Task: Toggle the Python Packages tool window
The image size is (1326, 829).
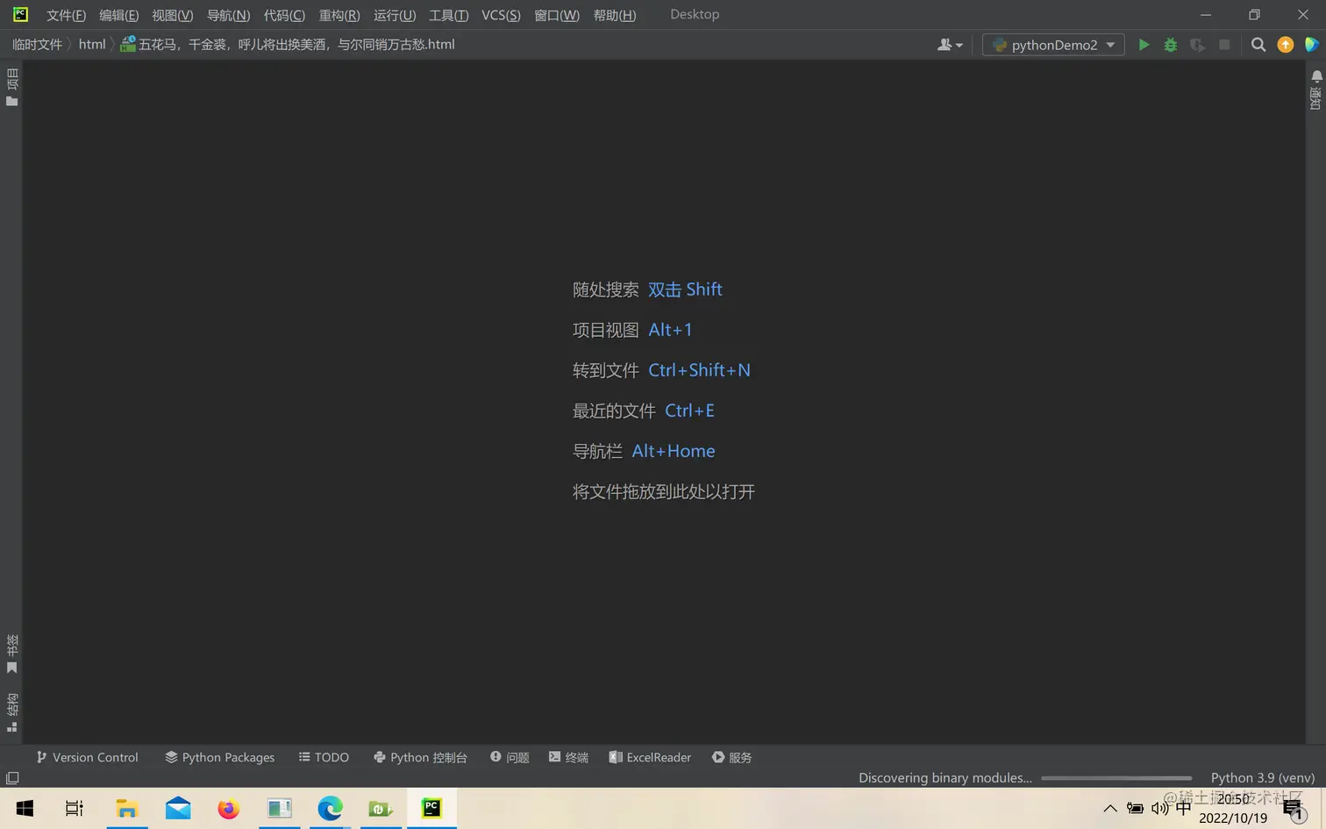Action: [x=220, y=757]
